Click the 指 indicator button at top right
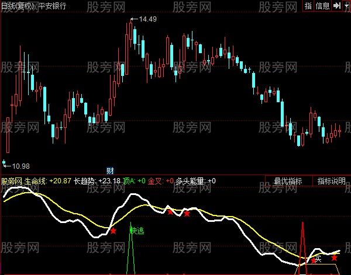Screen dimensions: 351x275 point(308,5)
